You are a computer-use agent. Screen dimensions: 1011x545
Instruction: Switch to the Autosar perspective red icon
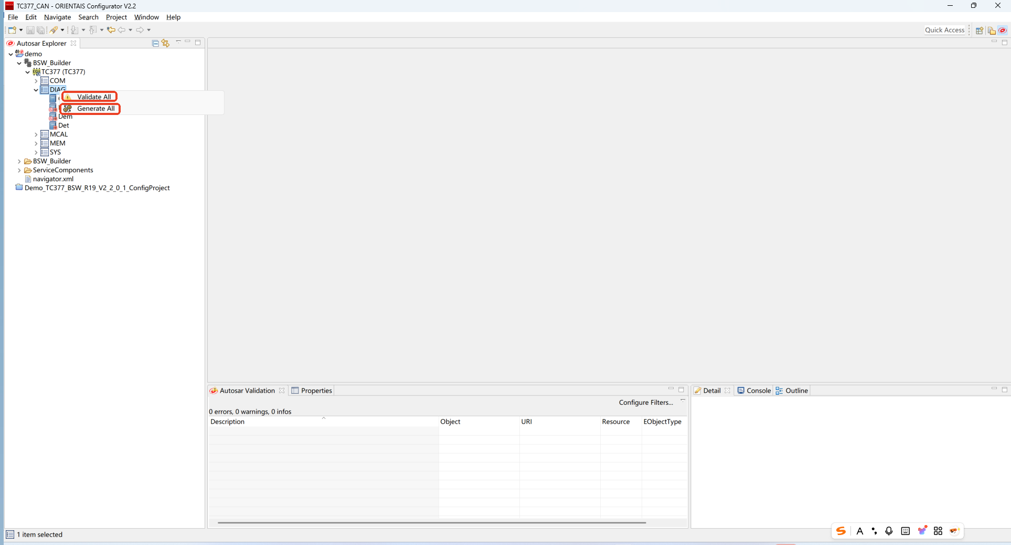coord(1002,30)
